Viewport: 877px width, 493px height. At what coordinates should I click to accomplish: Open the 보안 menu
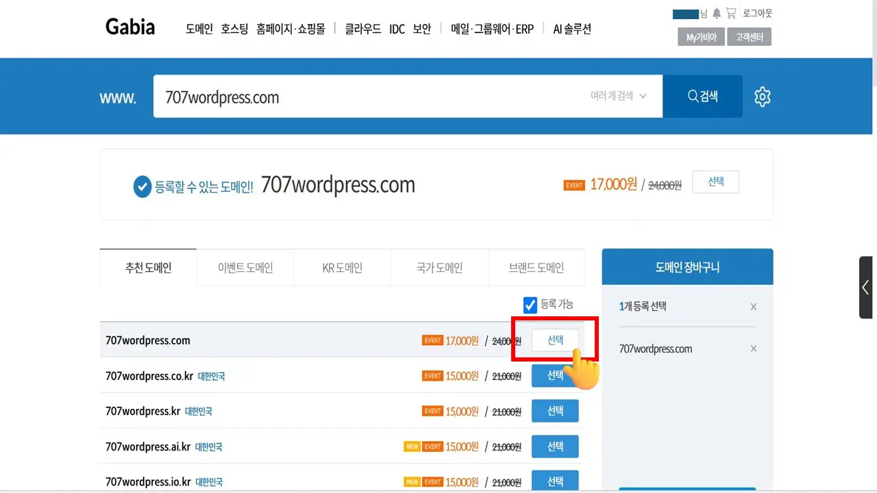pos(422,29)
